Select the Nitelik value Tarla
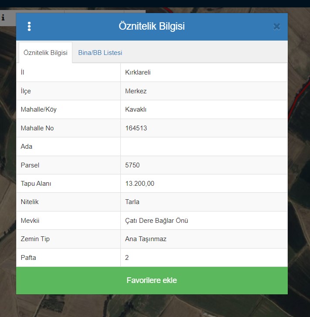310x317 pixels. tap(132, 202)
